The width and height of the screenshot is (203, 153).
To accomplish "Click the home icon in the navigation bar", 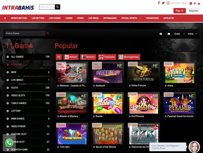I will 5,18.
